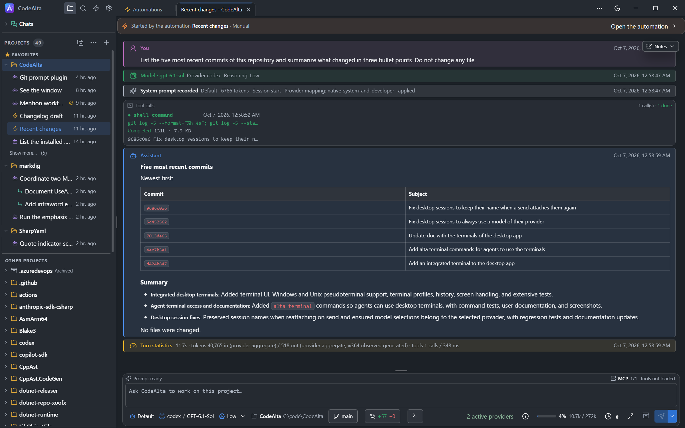Click the main branch button
The height and width of the screenshot is (428, 685).
343,416
